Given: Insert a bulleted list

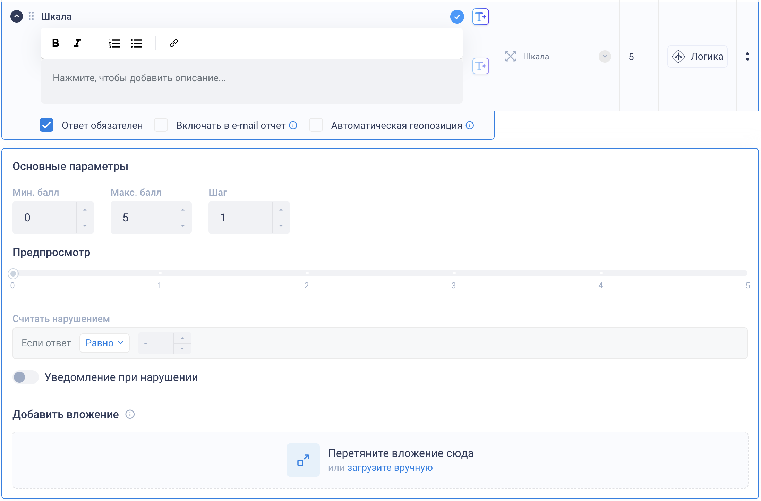Looking at the screenshot, I should click(x=137, y=43).
